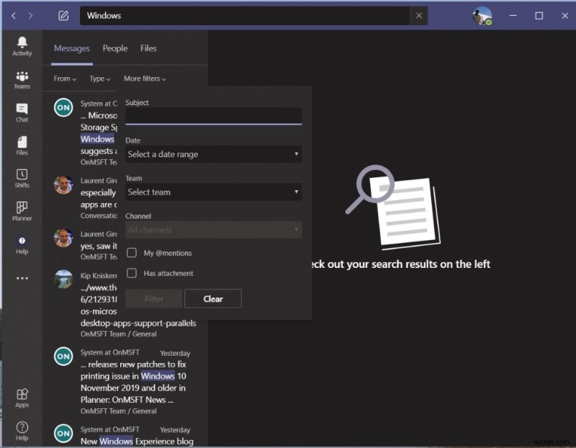
Task: Start a new chat with the compose icon
Action: [63, 15]
